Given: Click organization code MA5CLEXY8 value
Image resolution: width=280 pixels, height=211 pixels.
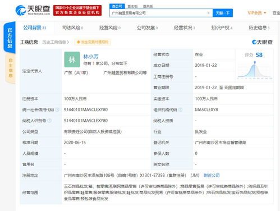Looking at the screenshot, I should click(206, 109).
